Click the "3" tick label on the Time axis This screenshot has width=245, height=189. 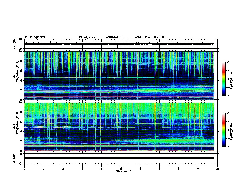(x=82, y=169)
